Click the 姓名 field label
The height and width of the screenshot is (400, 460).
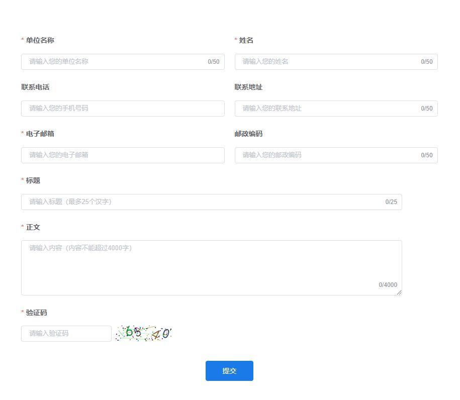coord(246,40)
